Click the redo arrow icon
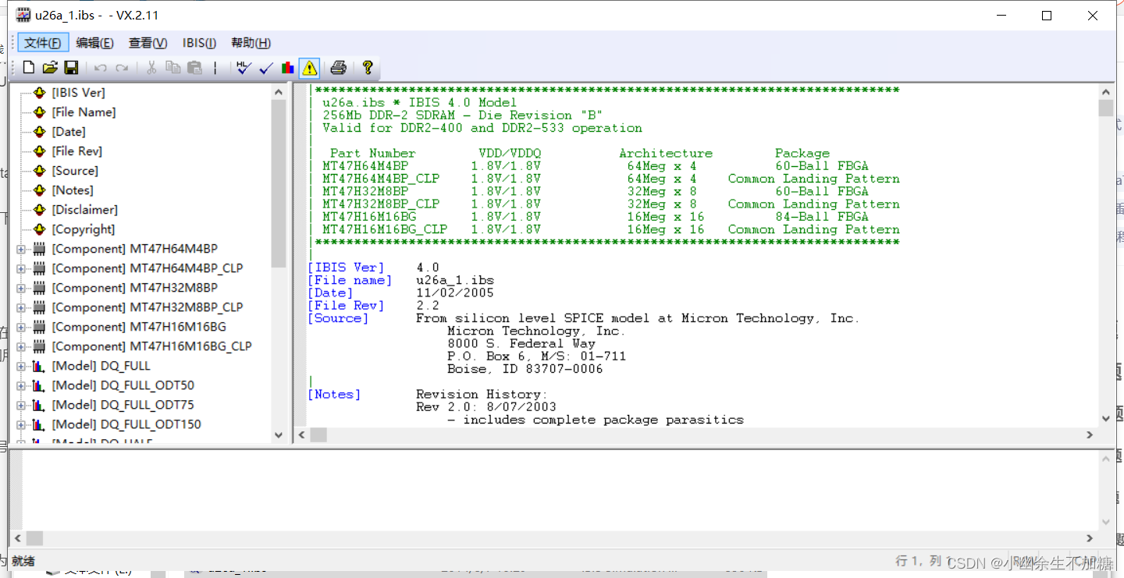Viewport: 1124px width, 578px height. pos(122,69)
